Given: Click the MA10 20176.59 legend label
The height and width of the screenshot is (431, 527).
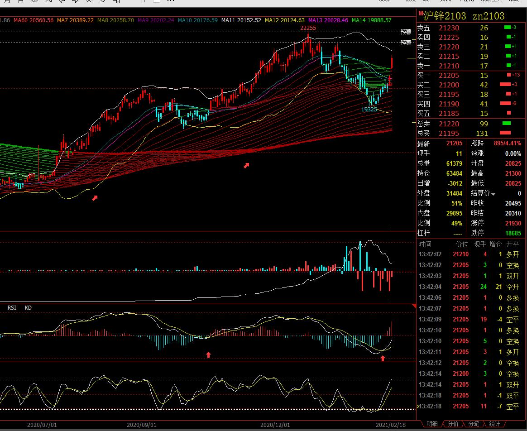Looking at the screenshot, I should [197, 20].
